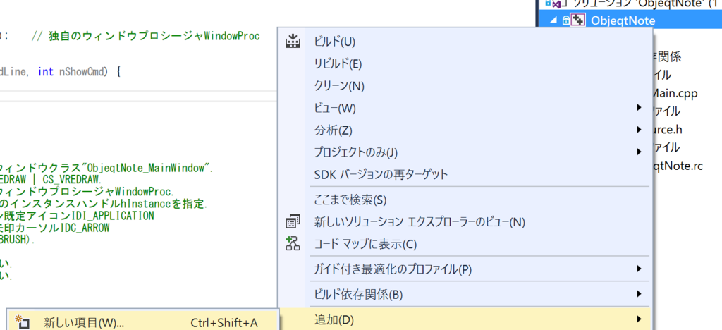Open the 分析(Z) submenu
Viewport: 722px width, 330px height.
[x=465, y=130]
